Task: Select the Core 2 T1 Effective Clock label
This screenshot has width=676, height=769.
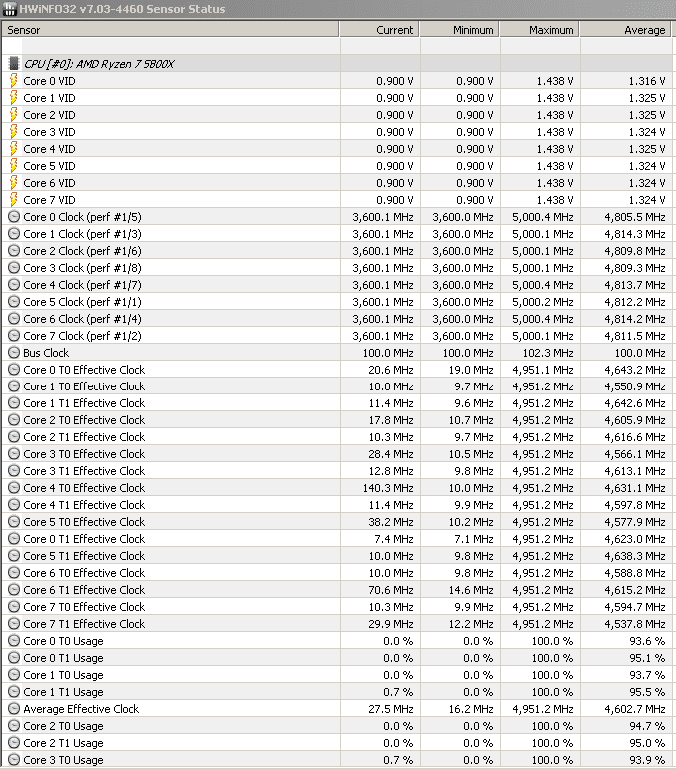Action: point(84,437)
